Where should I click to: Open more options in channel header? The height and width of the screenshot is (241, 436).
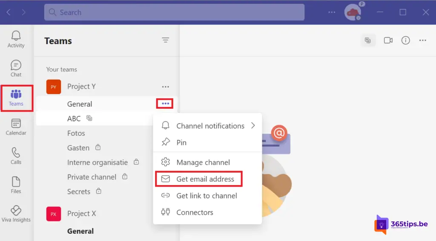point(423,40)
